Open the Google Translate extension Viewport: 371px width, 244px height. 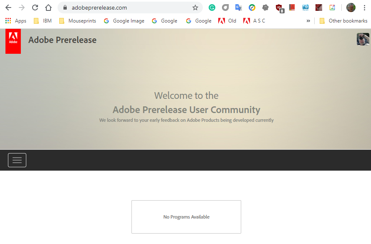coord(239,8)
